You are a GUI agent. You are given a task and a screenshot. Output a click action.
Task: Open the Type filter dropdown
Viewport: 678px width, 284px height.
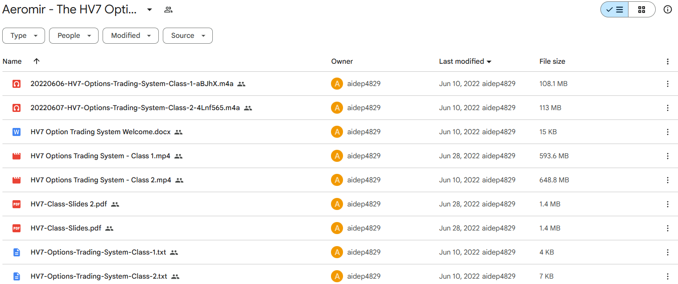24,36
